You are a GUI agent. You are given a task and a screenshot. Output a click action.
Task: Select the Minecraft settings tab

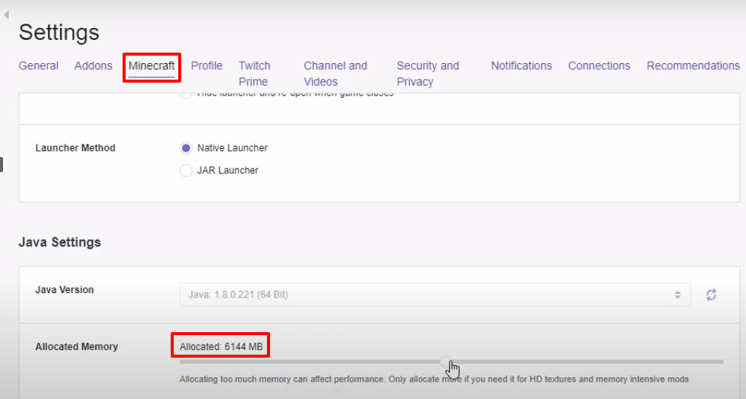pos(152,65)
